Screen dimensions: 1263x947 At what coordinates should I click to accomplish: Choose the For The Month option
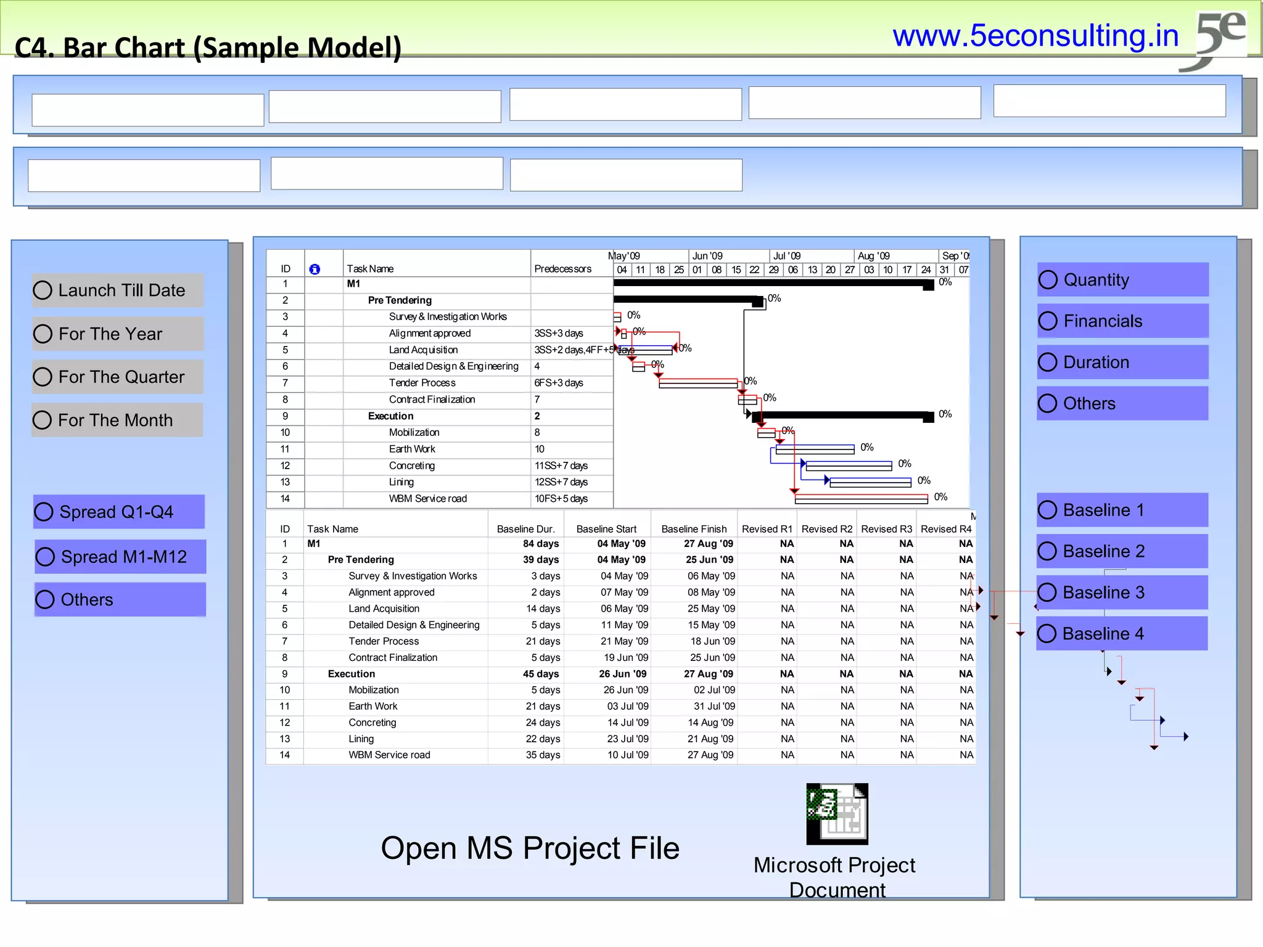[117, 420]
